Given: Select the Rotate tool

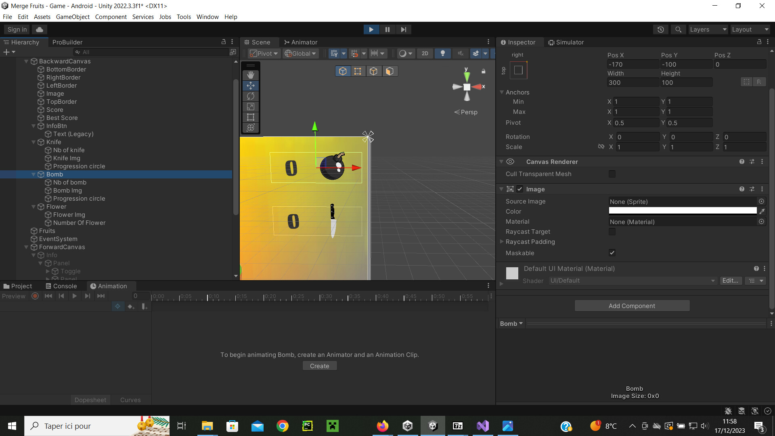Looking at the screenshot, I should tap(250, 96).
